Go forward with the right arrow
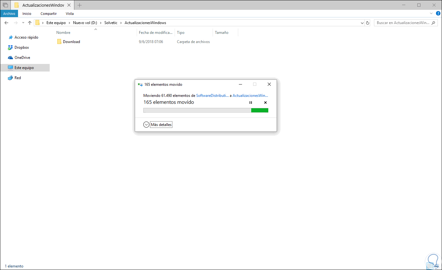This screenshot has height=270, width=442. (16, 23)
